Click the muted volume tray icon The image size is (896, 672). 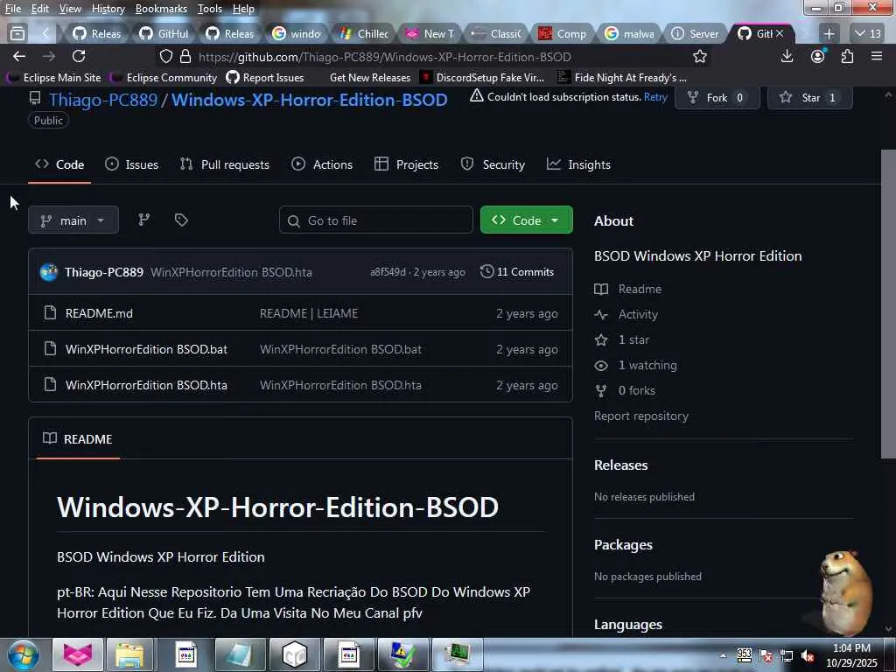click(x=808, y=656)
